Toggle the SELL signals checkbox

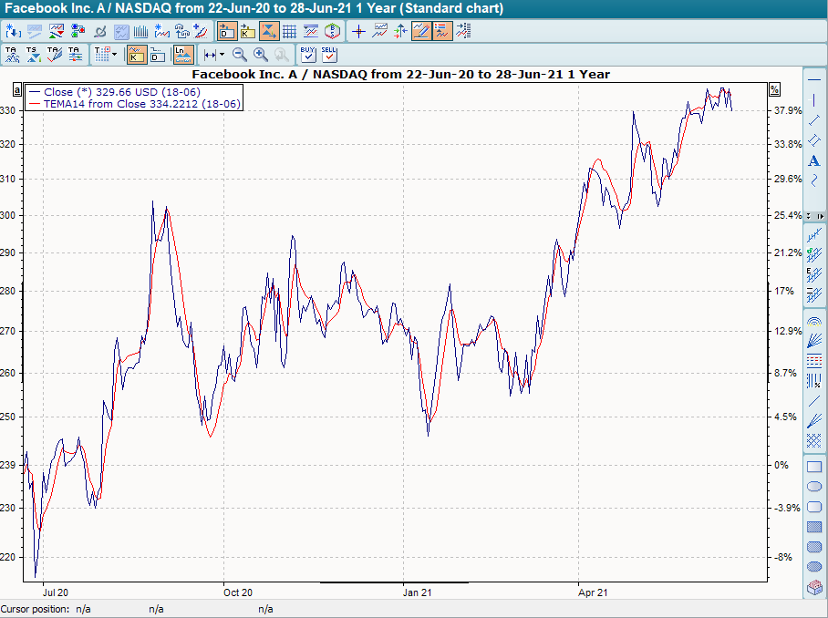[x=329, y=55]
